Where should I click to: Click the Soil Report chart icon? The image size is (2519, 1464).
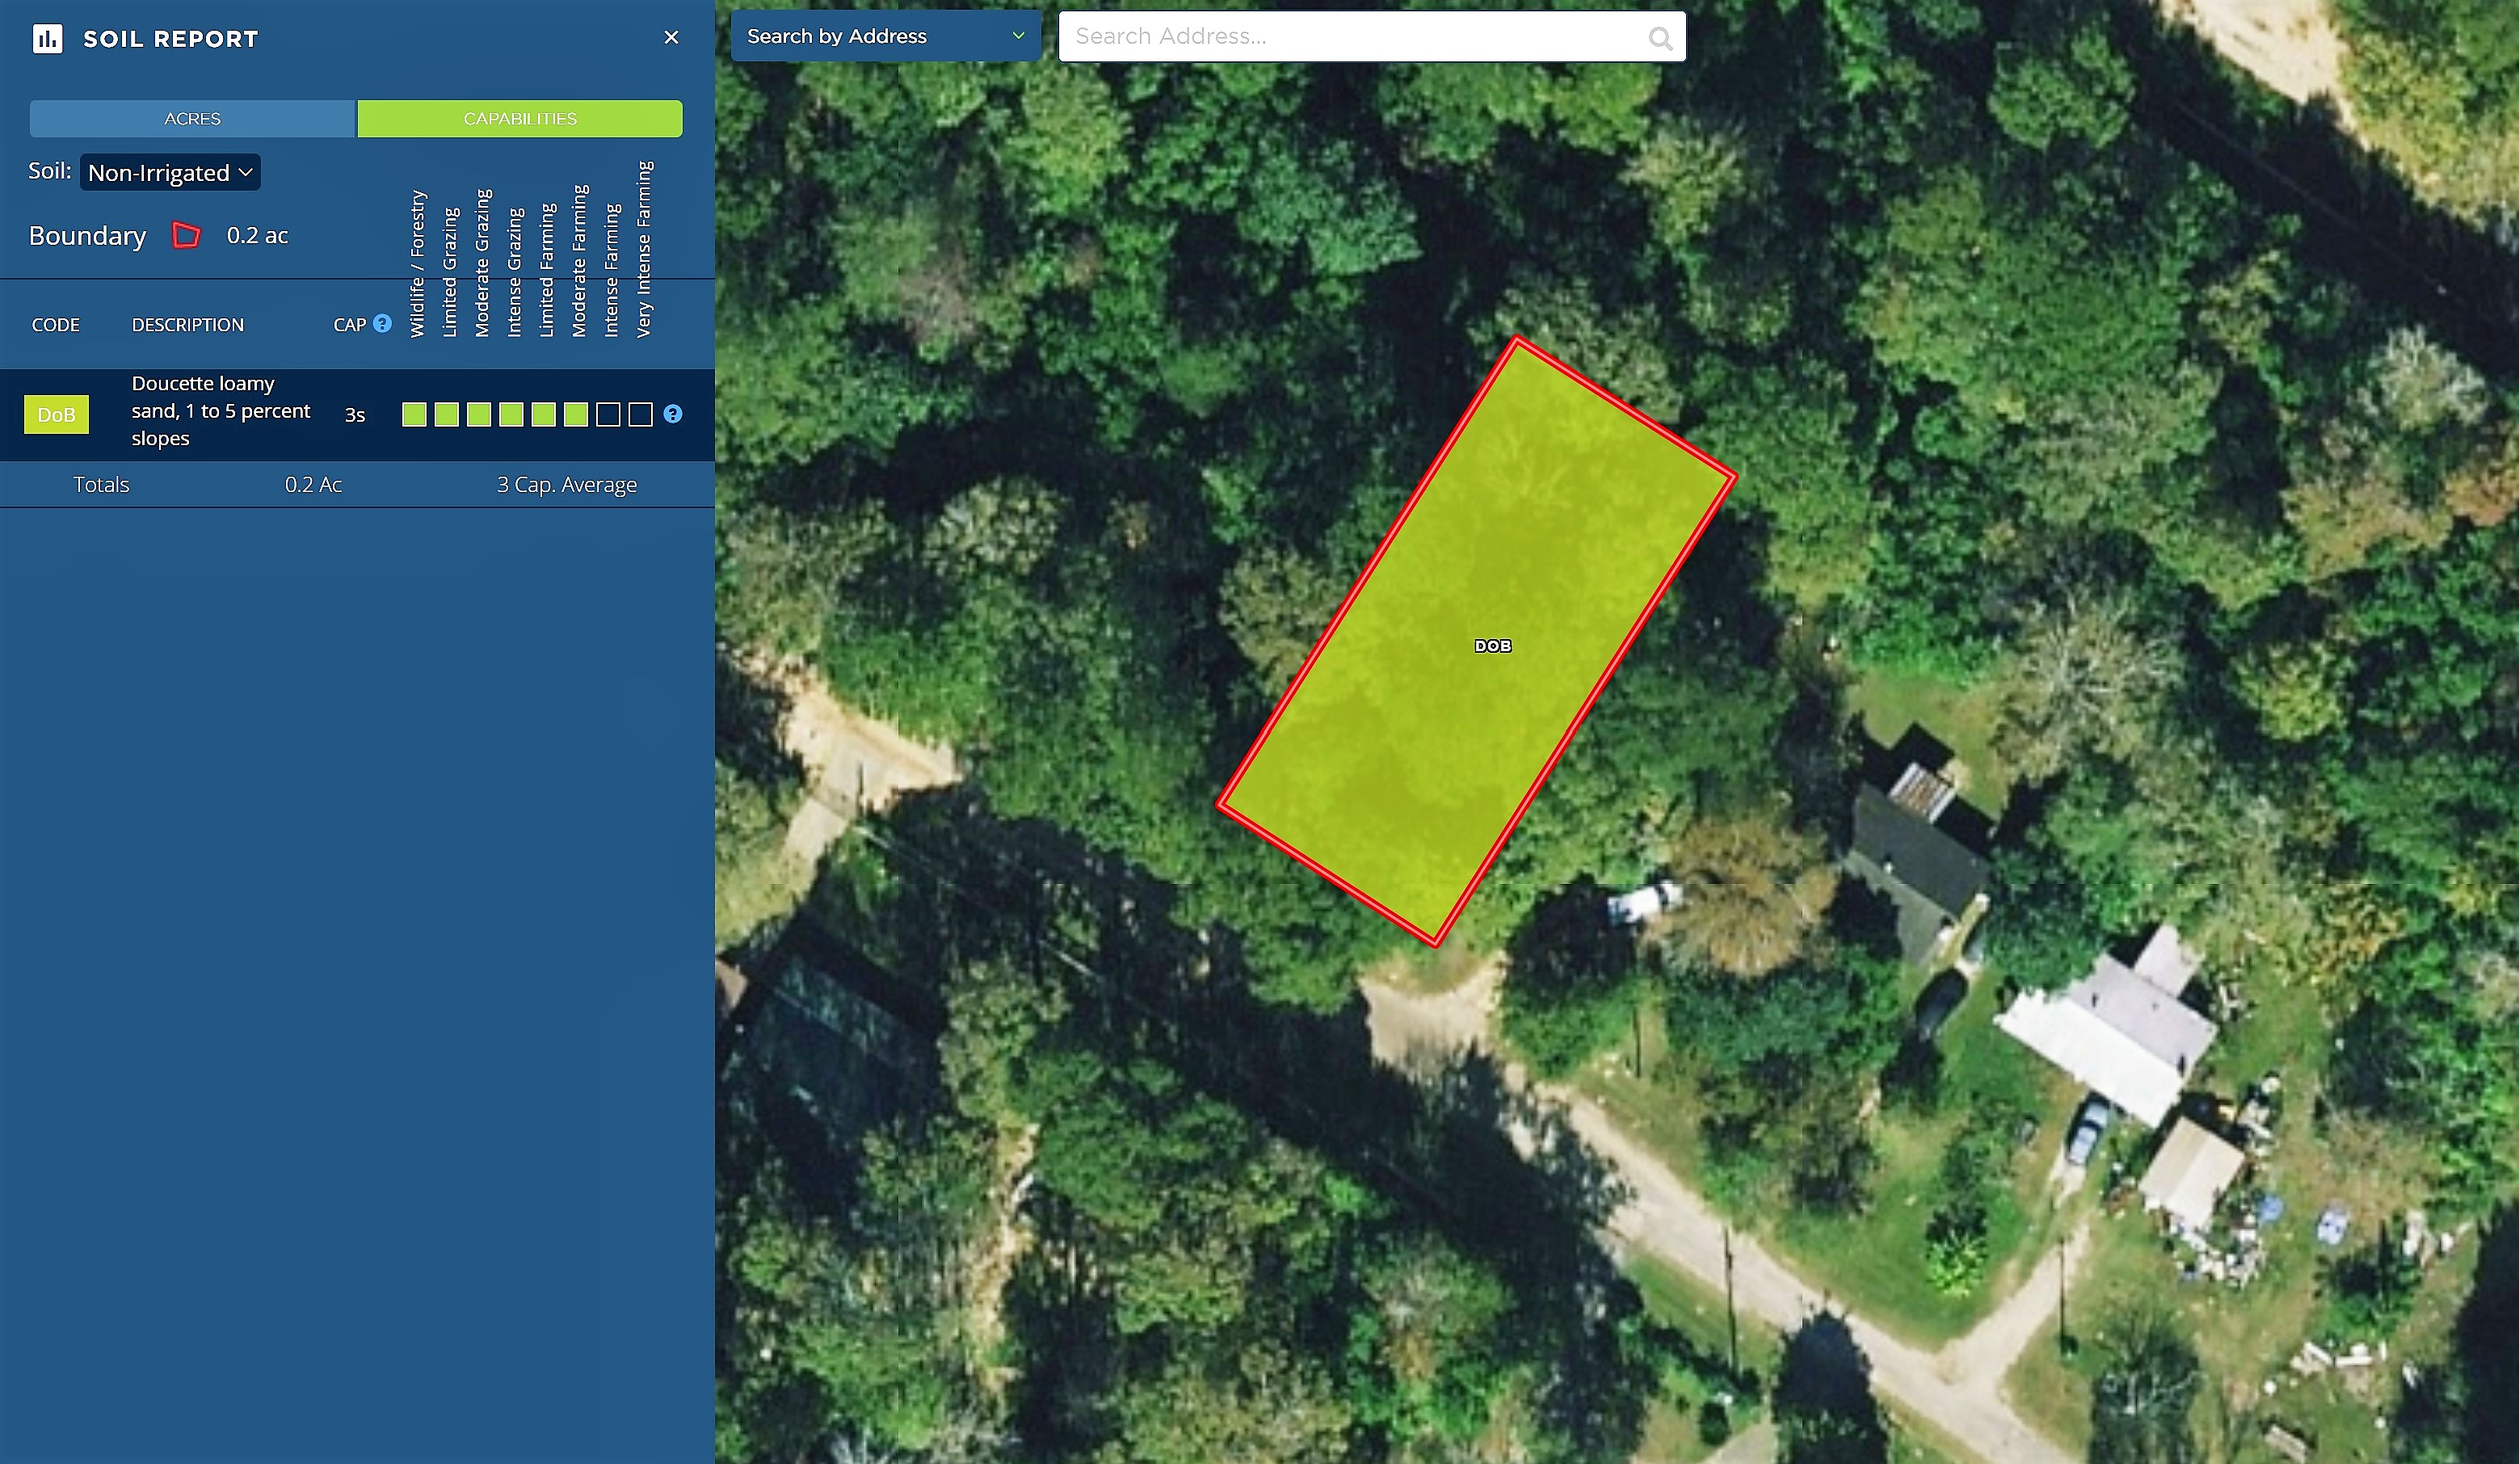coord(47,39)
